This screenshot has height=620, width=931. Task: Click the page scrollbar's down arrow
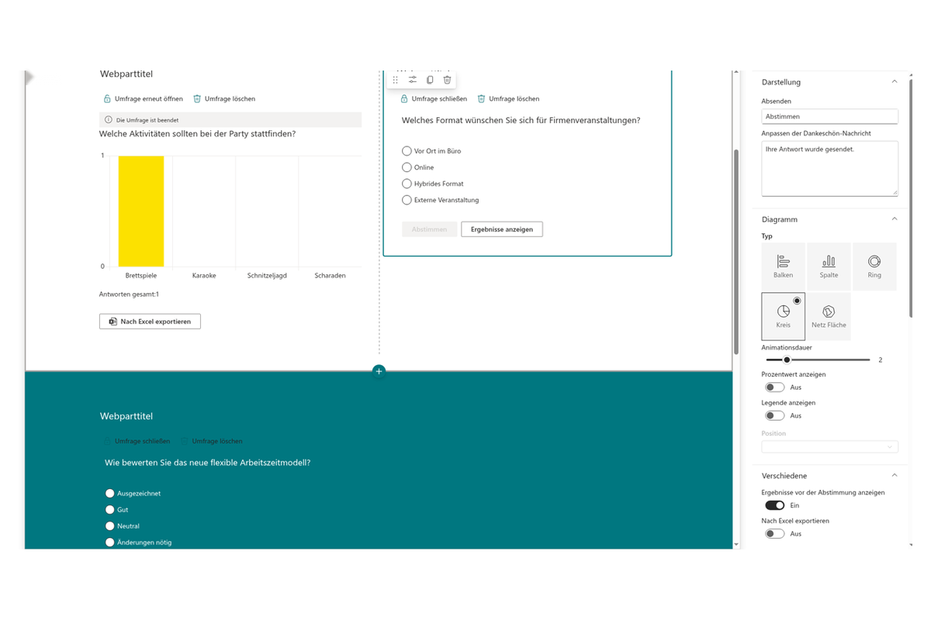[x=736, y=544]
